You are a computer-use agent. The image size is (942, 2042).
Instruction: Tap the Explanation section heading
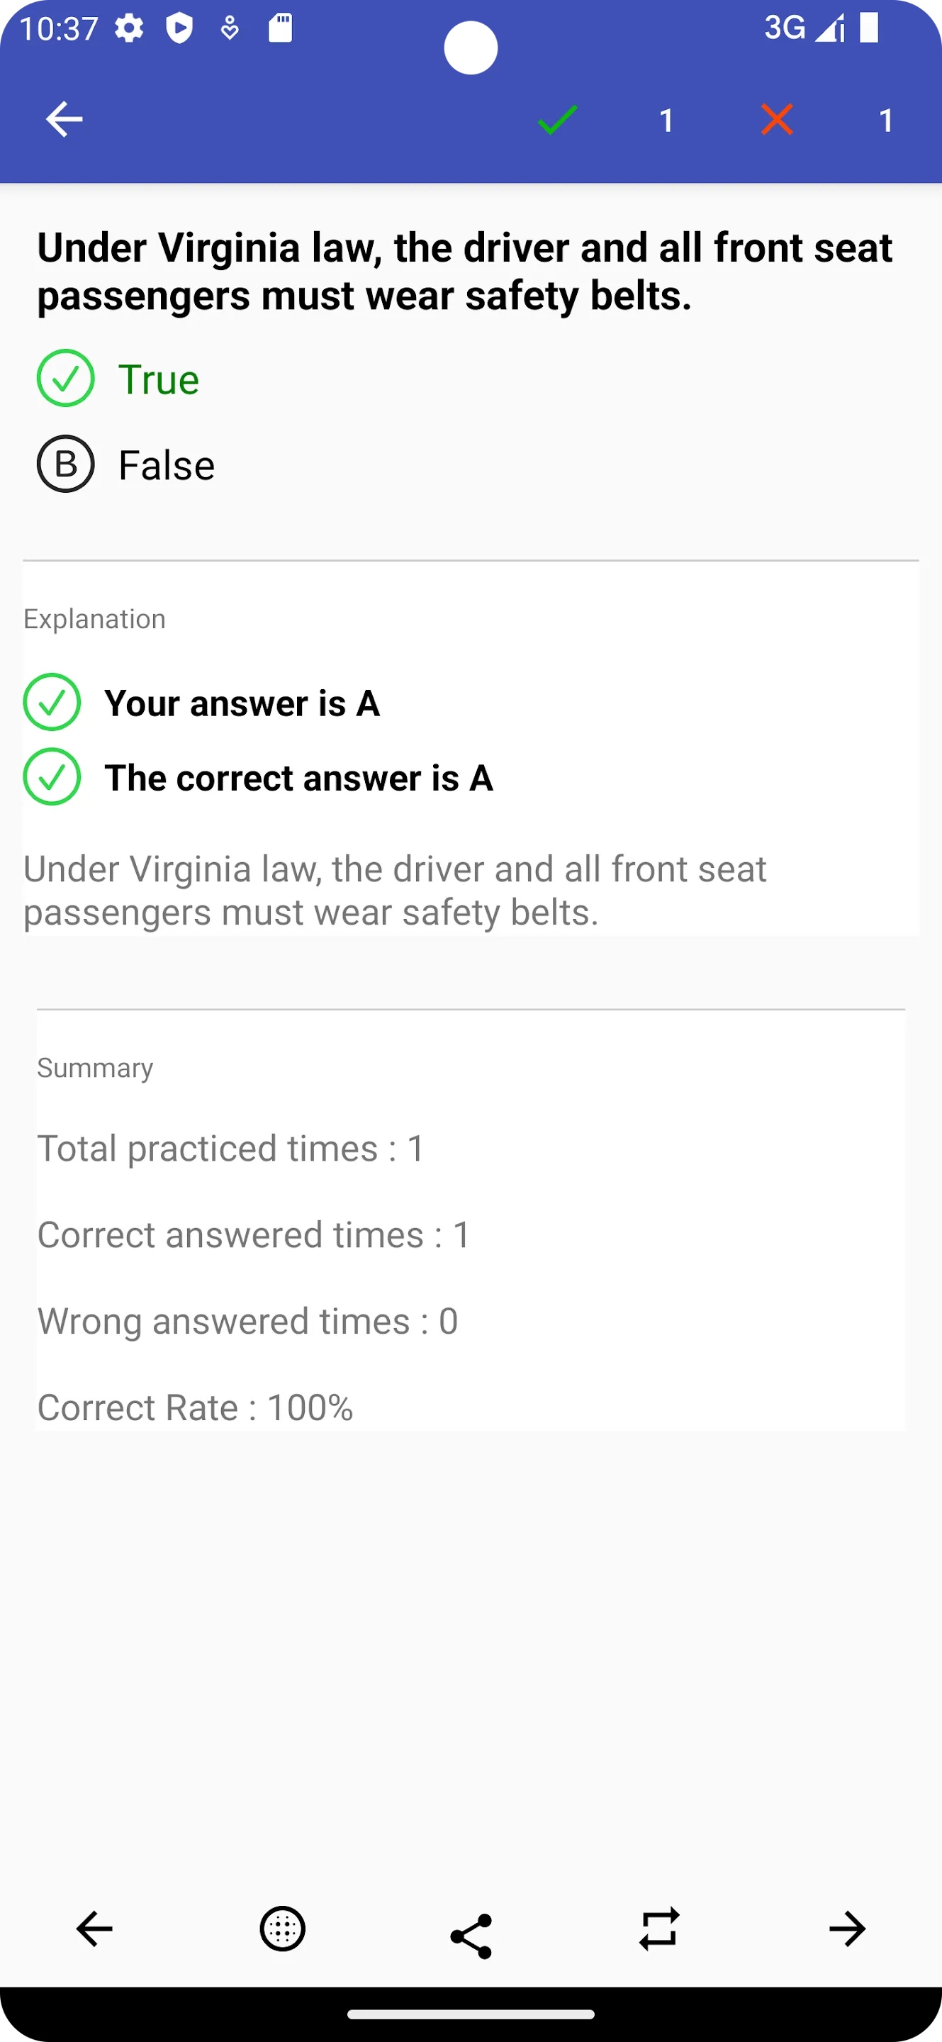tap(94, 619)
